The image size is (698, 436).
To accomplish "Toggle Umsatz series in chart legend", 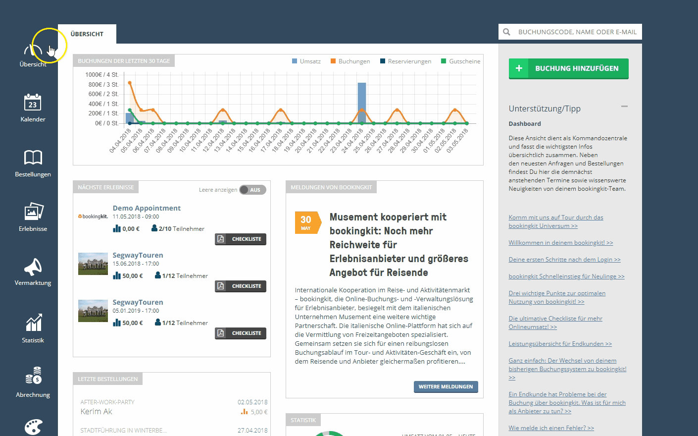I will [x=306, y=61].
